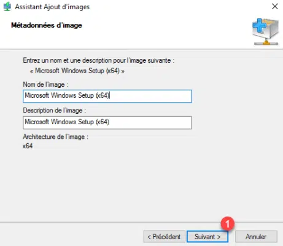This screenshot has width=283, height=246.
Task: Click the « Microsoft Windows Setup (x64) » caption
Action: [x=77, y=71]
